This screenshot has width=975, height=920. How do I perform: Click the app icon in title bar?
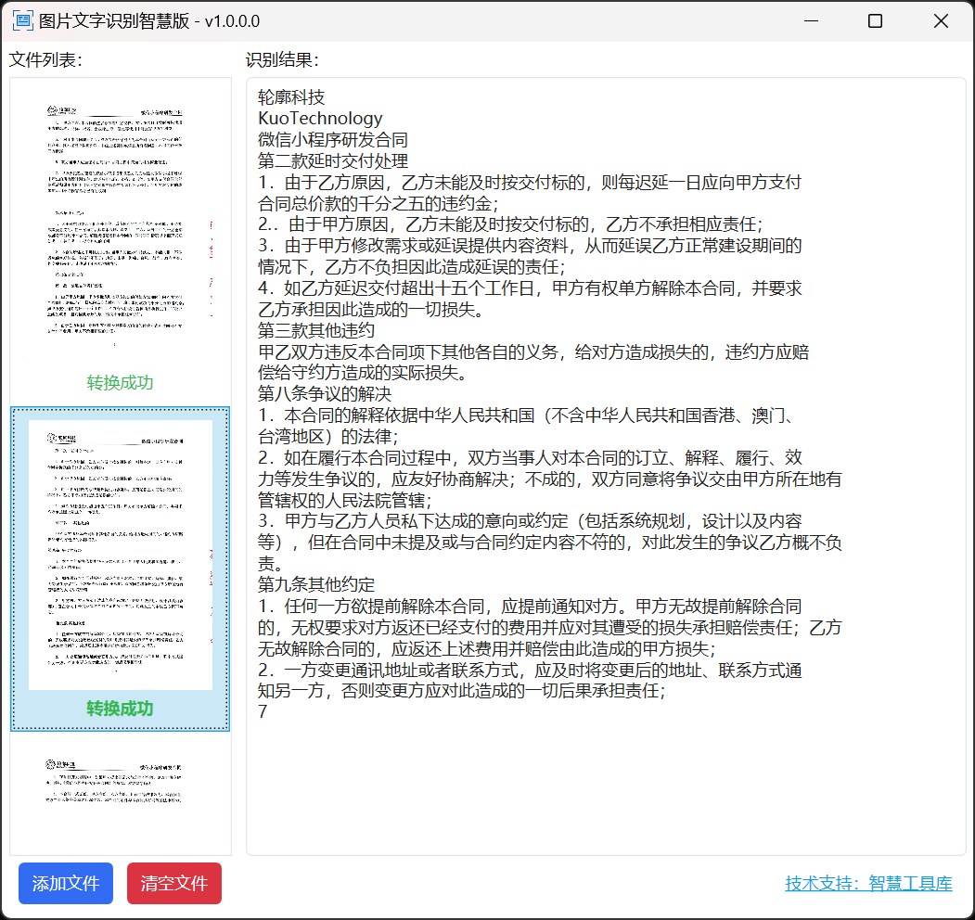[x=22, y=20]
